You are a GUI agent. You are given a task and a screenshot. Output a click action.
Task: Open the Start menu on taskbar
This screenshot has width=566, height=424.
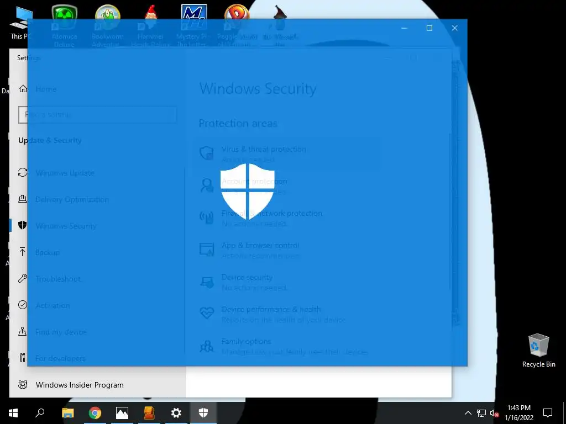tap(13, 413)
